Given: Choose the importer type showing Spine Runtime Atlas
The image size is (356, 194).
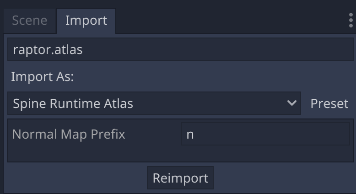Looking at the screenshot, I should pyautogui.click(x=154, y=103).
